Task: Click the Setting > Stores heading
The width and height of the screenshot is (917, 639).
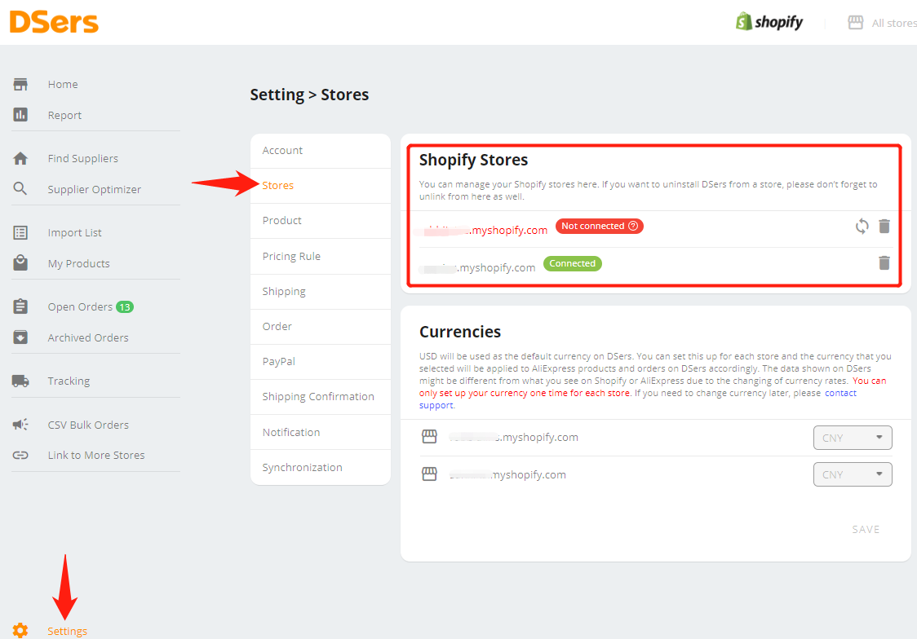Action: click(x=309, y=95)
